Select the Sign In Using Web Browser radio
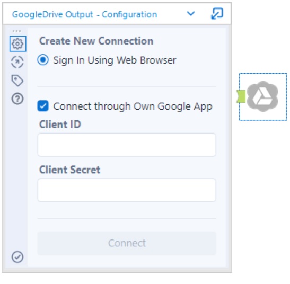This screenshot has height=284, width=290. point(43,60)
